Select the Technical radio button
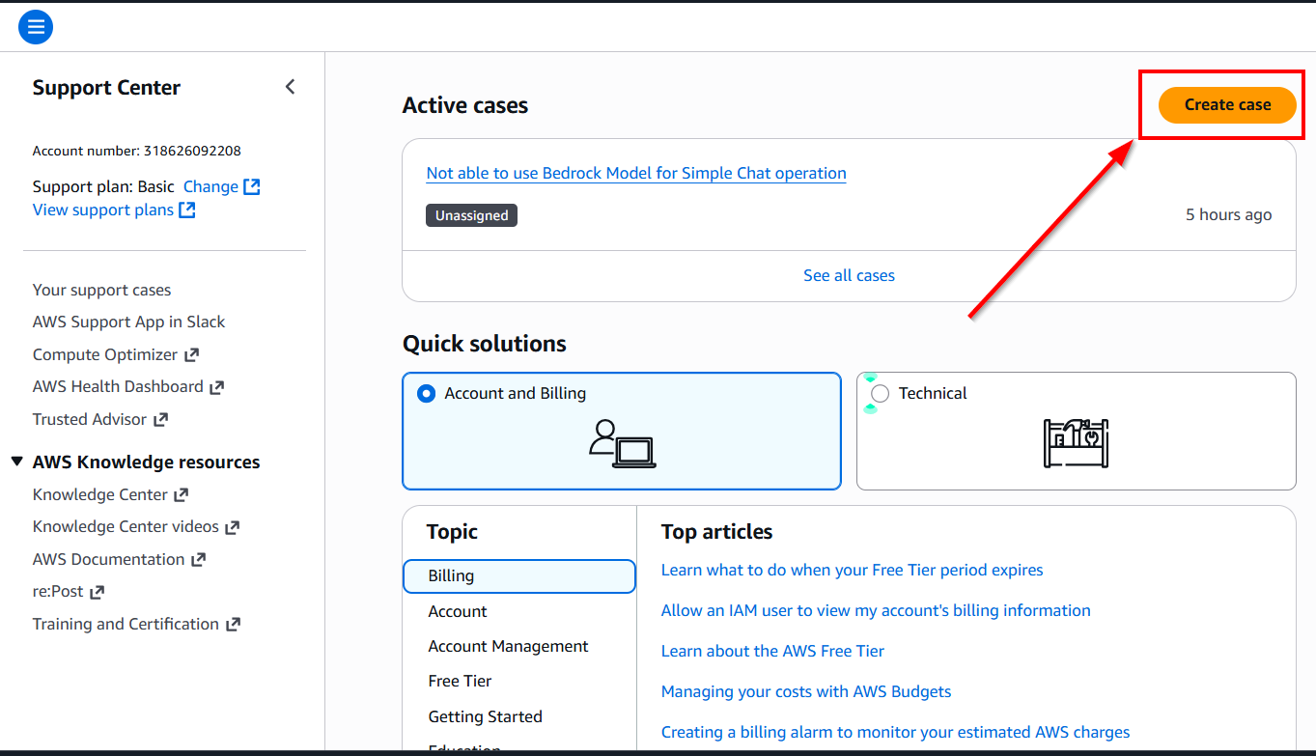The image size is (1316, 756). click(x=880, y=393)
